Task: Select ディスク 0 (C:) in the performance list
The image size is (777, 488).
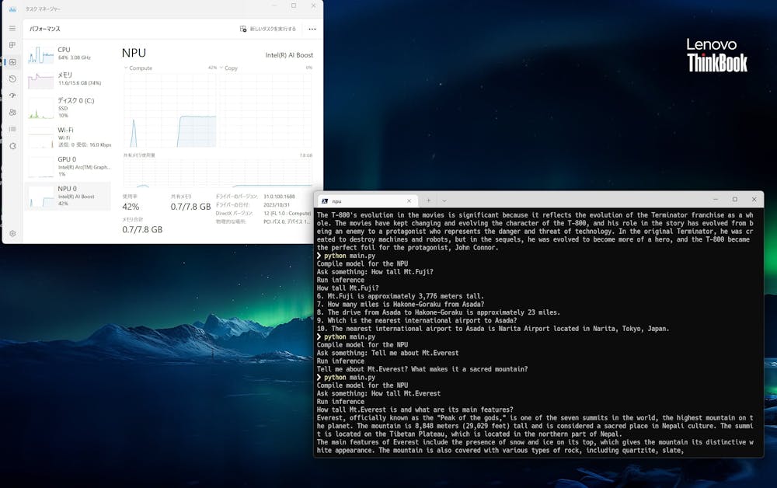Action: coord(68,107)
